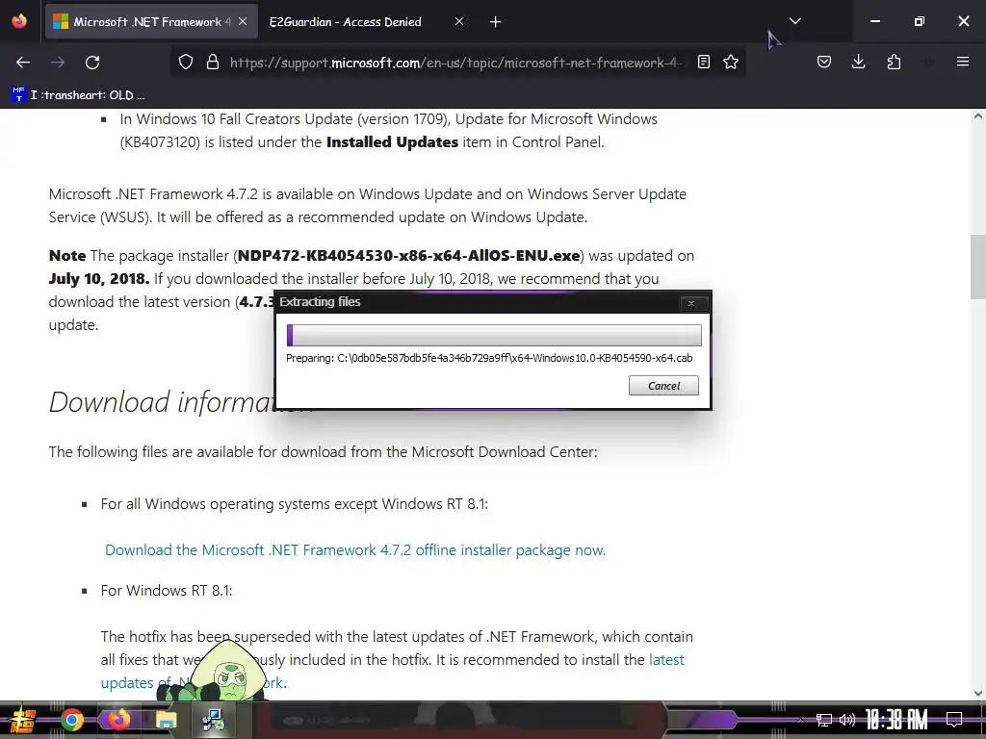Click the Preparing file path text
The image size is (986, 739).
click(489, 358)
